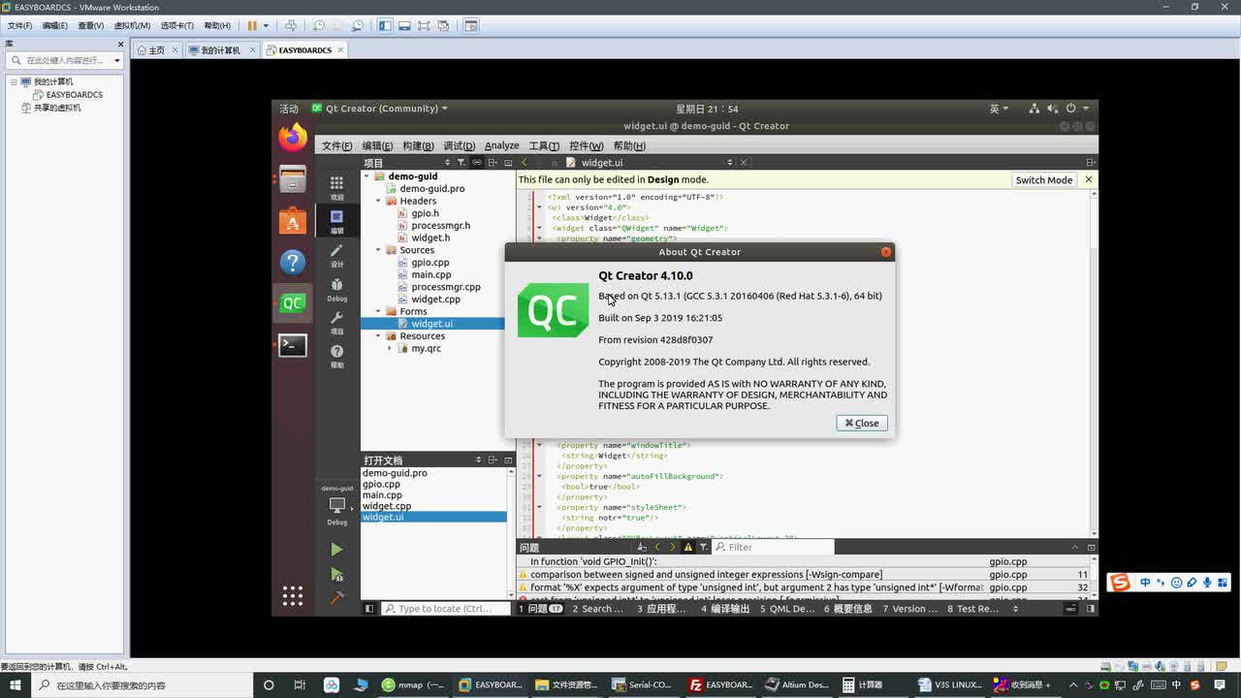Open the 4 编译输出 output pane
1241x698 pixels.
point(726,609)
